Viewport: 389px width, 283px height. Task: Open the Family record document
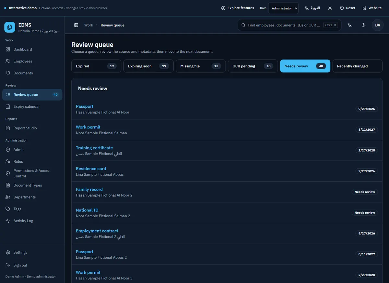[x=89, y=189]
